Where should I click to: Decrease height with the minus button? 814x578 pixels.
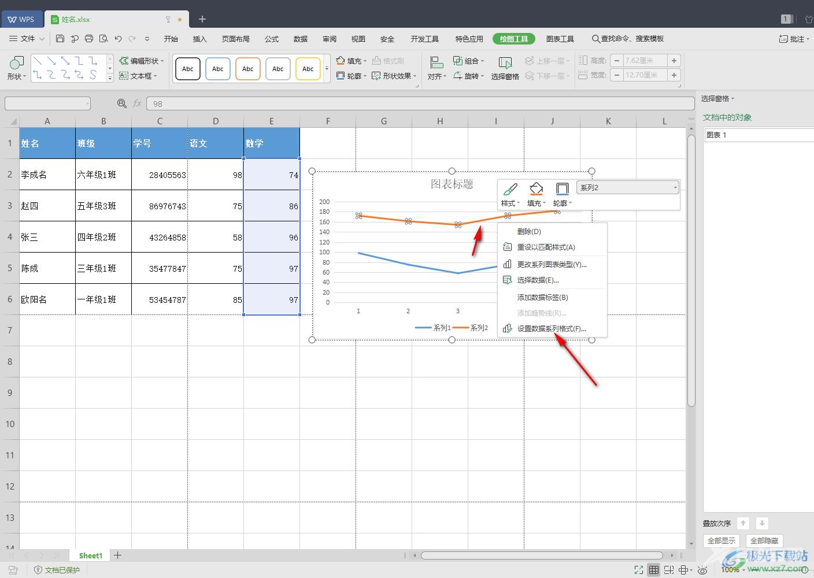617,60
